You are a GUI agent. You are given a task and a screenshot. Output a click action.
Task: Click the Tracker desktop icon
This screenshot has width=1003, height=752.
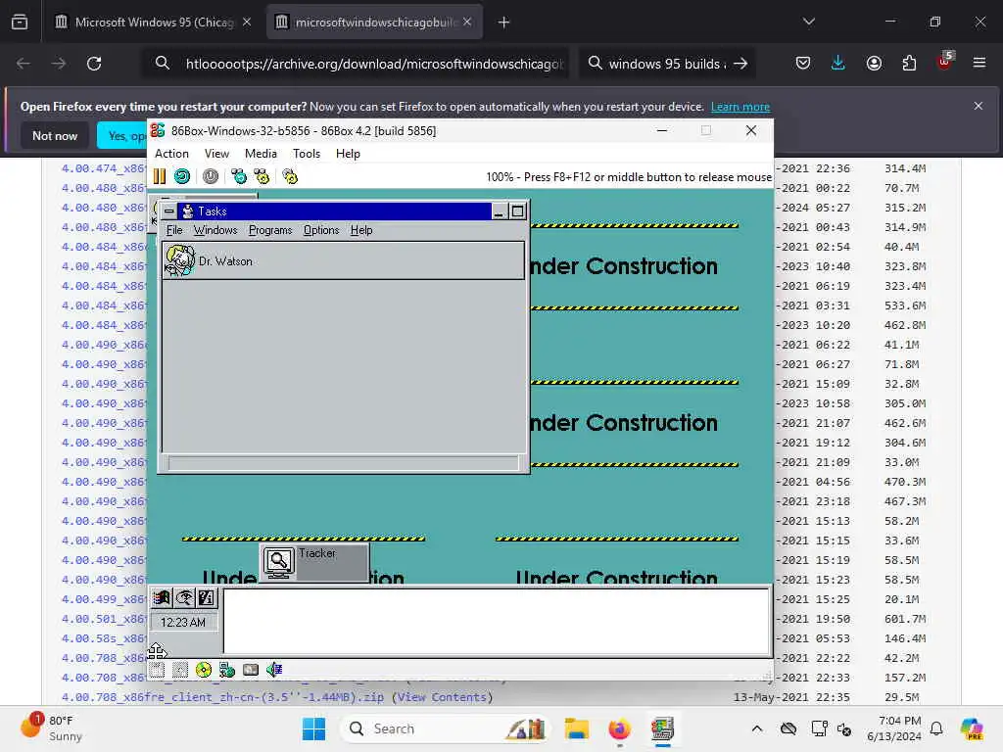point(314,563)
